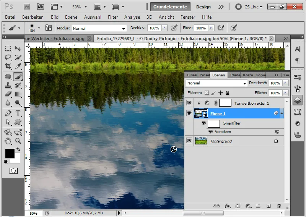306x217 pixels.
Task: Select the Pen tool
Action: (x=8, y=113)
